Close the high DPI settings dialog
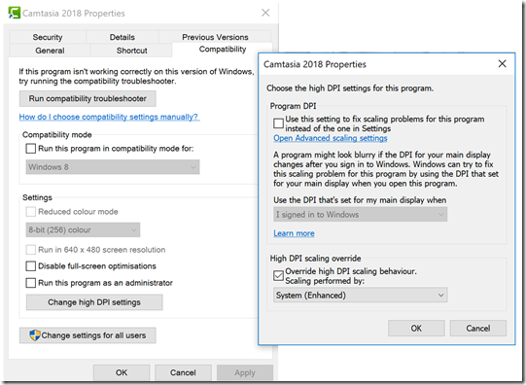 (x=502, y=64)
